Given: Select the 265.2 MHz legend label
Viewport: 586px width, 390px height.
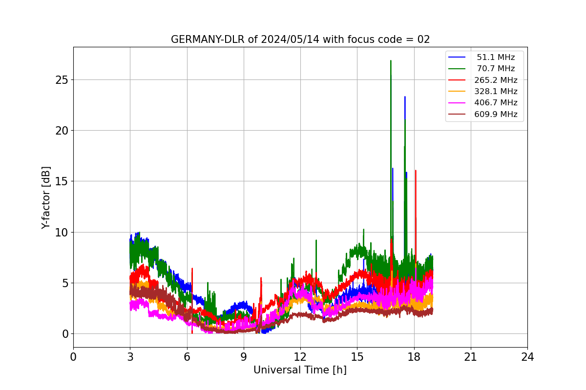Looking at the screenshot, I should [x=496, y=80].
